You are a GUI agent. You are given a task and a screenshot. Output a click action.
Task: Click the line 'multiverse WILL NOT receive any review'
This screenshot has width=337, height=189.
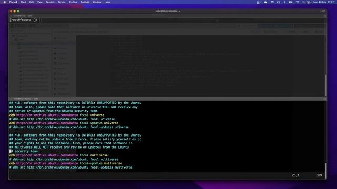69,147
